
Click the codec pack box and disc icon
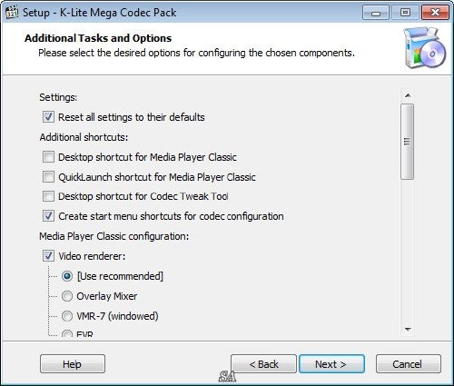[424, 47]
